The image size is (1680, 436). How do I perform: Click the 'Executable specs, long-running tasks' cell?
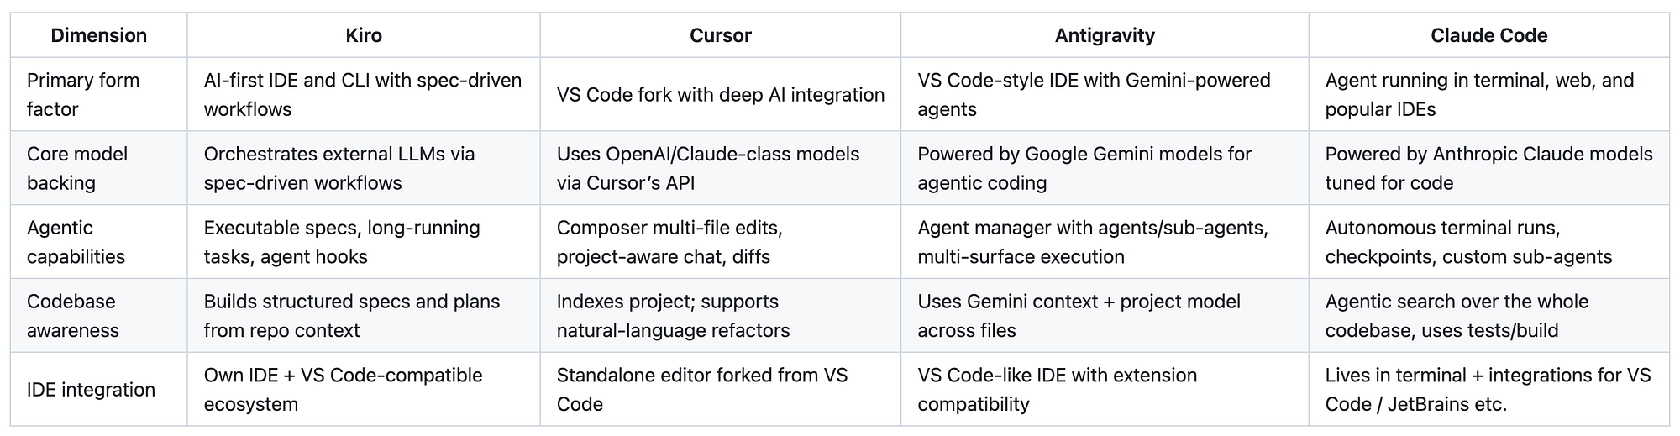[364, 242]
